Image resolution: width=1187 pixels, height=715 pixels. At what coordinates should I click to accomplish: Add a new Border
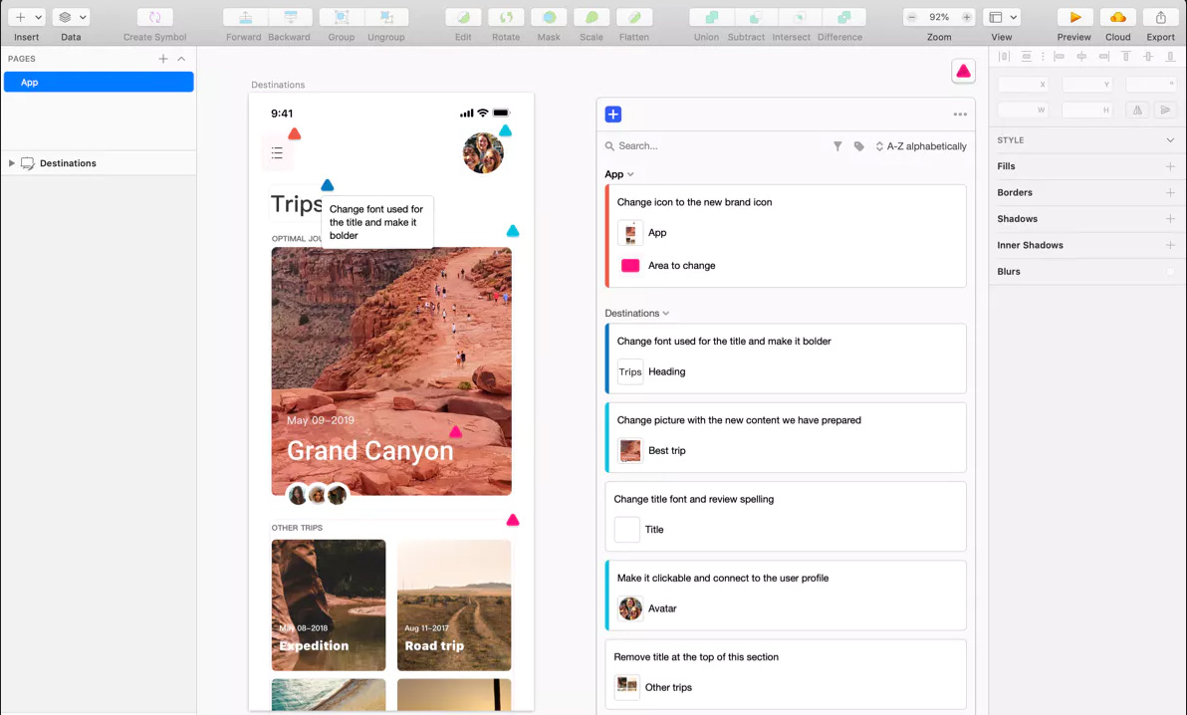tap(1170, 192)
